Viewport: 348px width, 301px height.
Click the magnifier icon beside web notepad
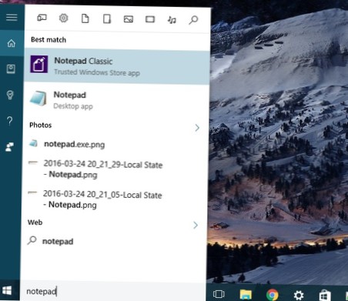click(x=32, y=240)
